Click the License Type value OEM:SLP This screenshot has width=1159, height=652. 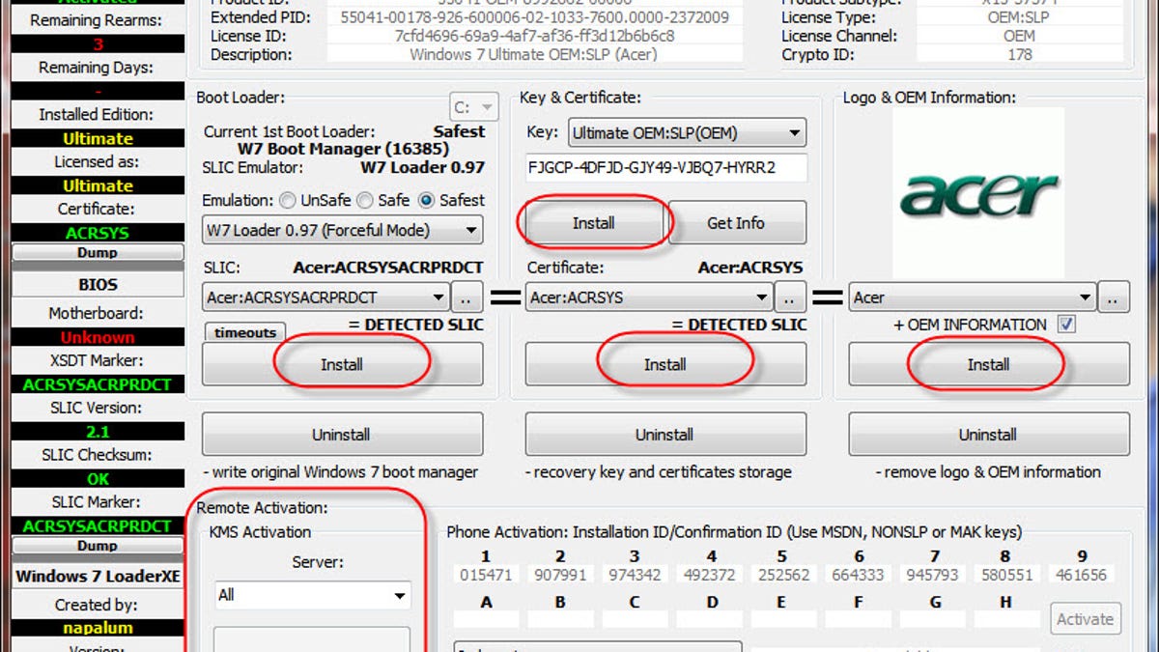1019,17
